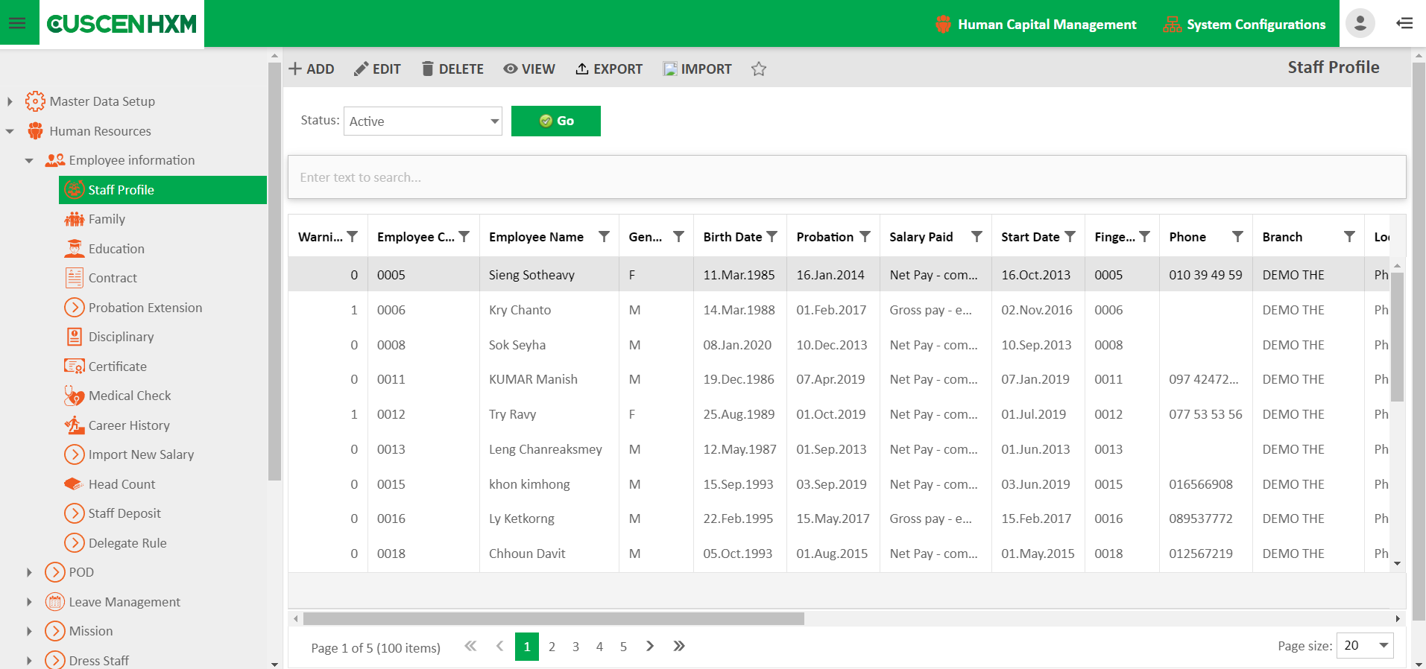
Task: Collapse the Employee information section
Action: click(x=29, y=161)
